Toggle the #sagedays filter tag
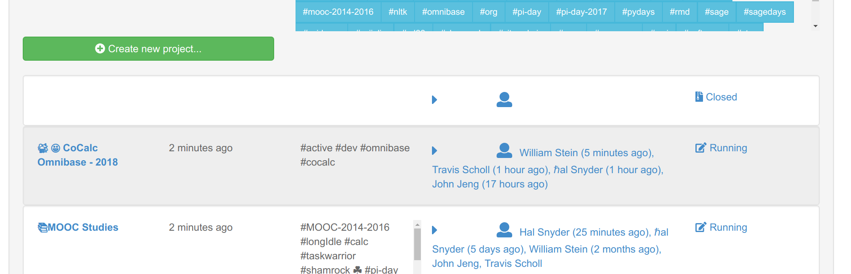851x274 pixels. click(x=764, y=12)
